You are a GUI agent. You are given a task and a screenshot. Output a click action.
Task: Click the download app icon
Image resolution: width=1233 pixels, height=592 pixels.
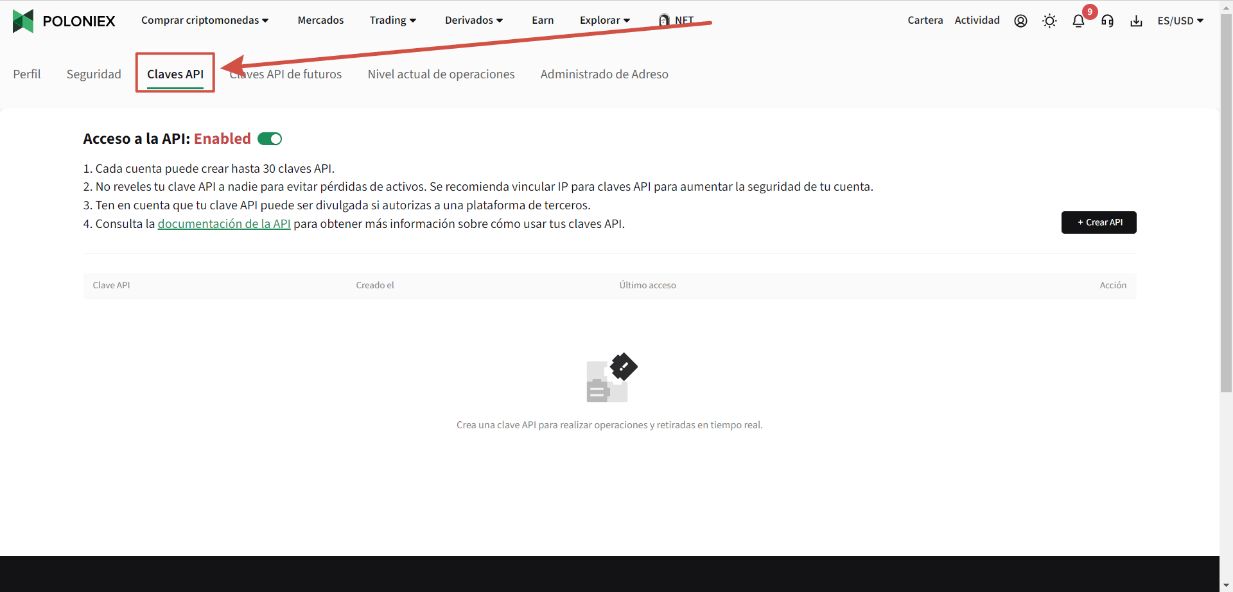tap(1136, 21)
